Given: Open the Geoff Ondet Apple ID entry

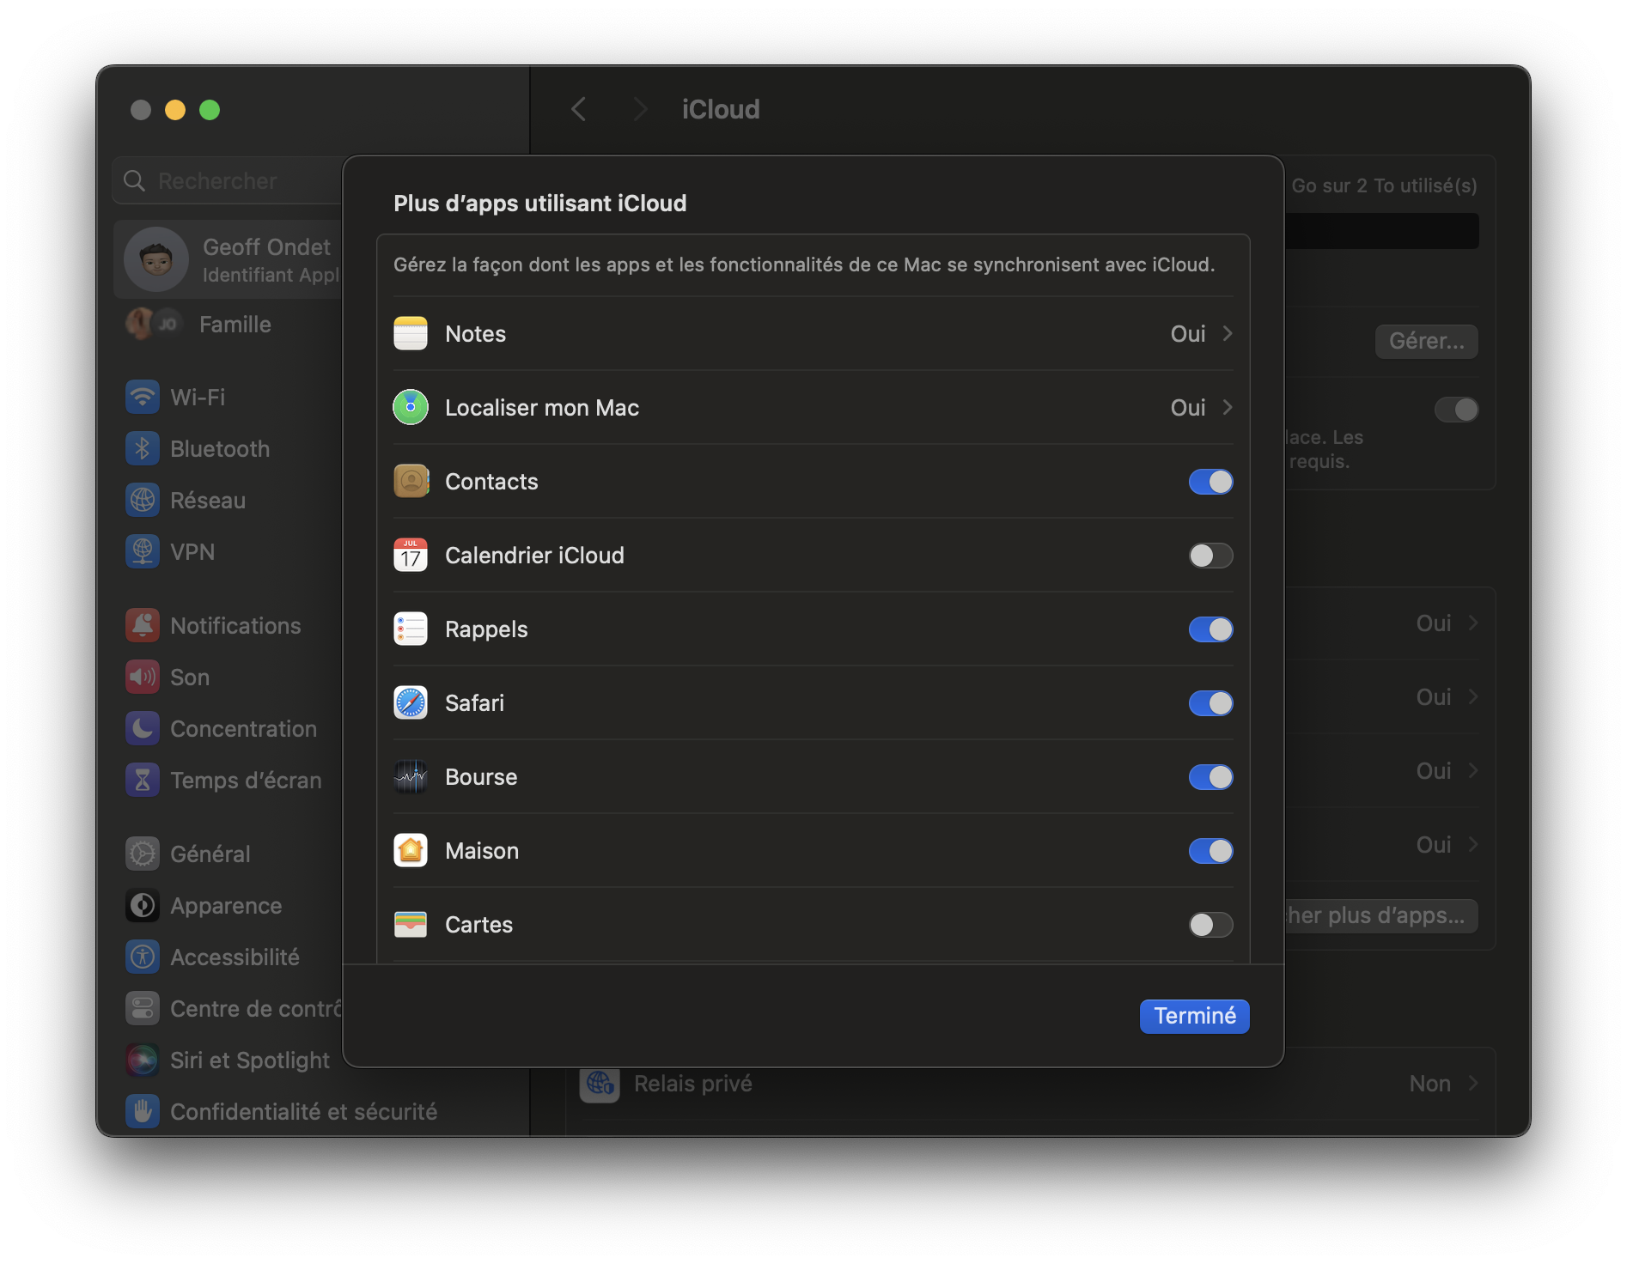Looking at the screenshot, I should tap(228, 259).
